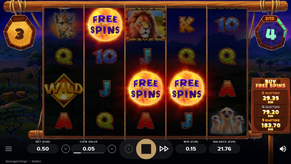
Task: Click the Free Spins sun on reel two
Action: click(105, 24)
